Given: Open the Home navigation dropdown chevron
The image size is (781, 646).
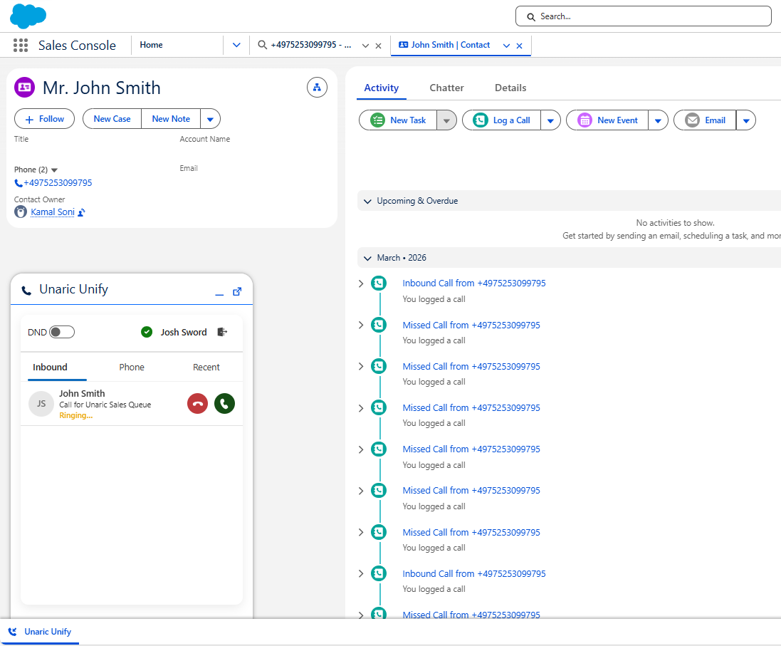Looking at the screenshot, I should point(236,46).
